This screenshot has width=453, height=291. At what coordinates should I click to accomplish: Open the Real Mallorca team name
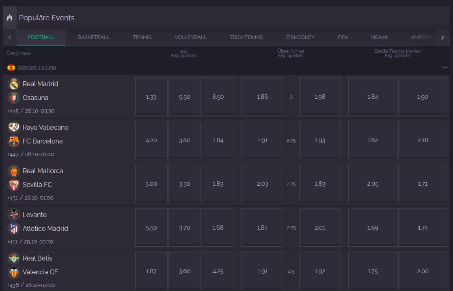[x=43, y=171]
